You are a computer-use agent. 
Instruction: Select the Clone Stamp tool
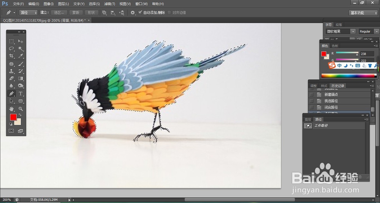tap(11, 71)
